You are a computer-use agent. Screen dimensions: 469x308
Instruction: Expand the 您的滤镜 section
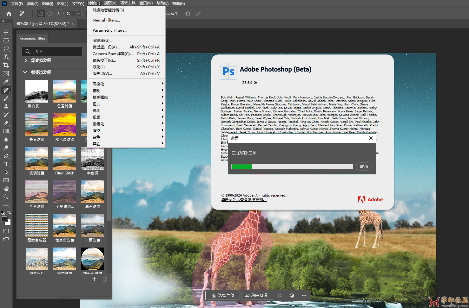pyautogui.click(x=26, y=60)
